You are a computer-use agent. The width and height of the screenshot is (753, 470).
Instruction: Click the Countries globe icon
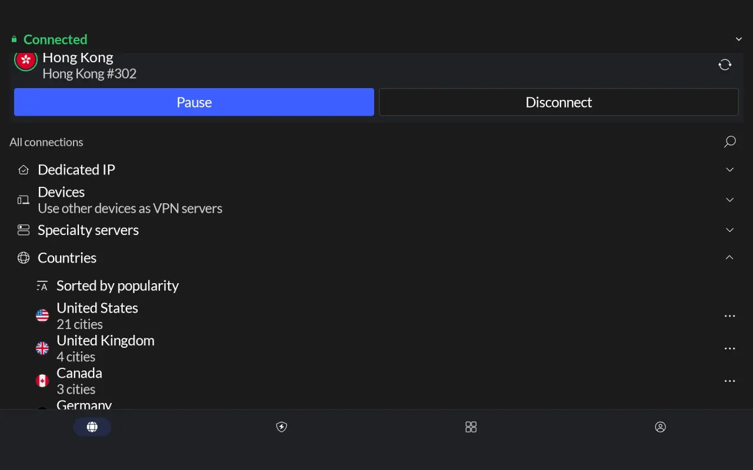[x=24, y=257]
